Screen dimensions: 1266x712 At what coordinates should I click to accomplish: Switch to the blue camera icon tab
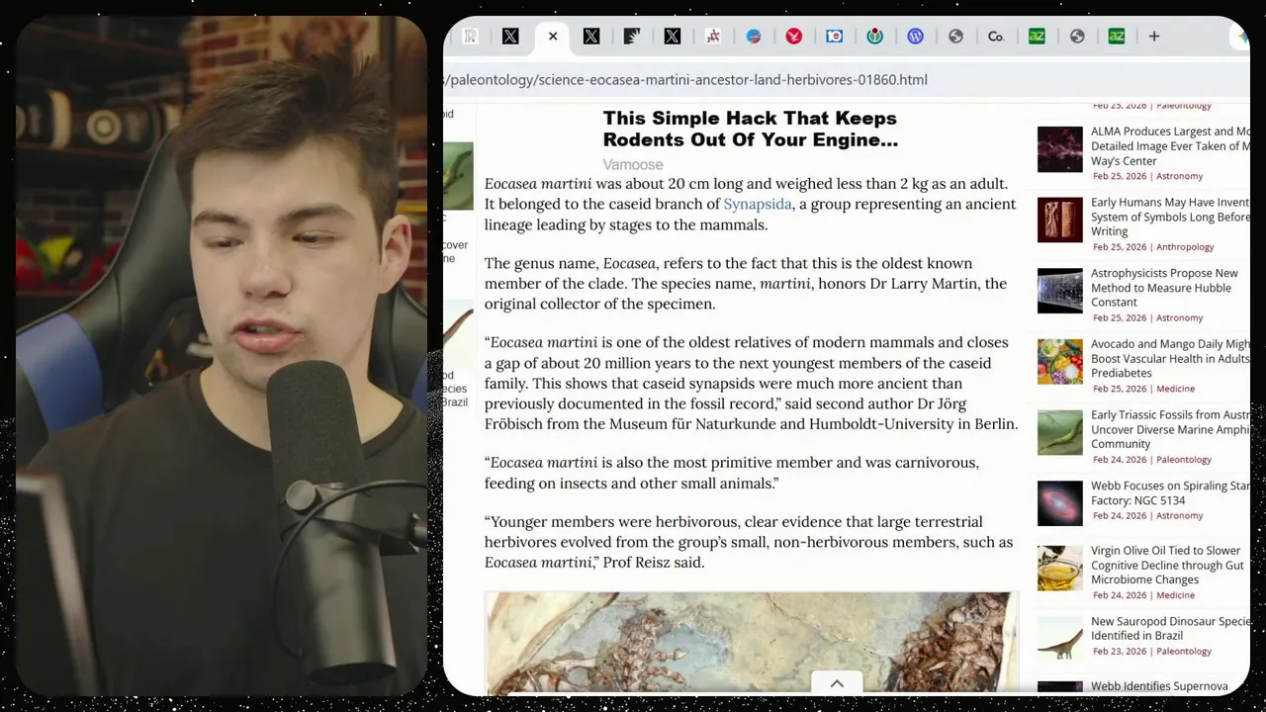pyautogui.click(x=834, y=37)
